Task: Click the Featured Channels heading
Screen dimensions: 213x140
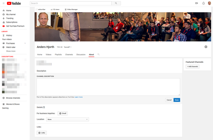Action: point(195,62)
